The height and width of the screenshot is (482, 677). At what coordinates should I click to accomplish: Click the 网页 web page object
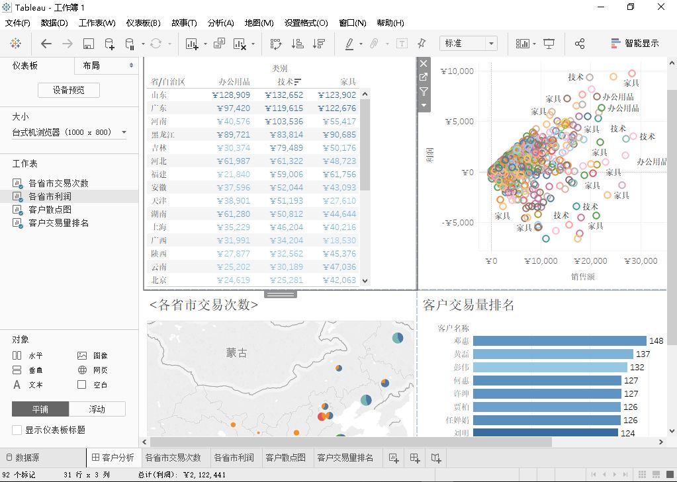93,370
